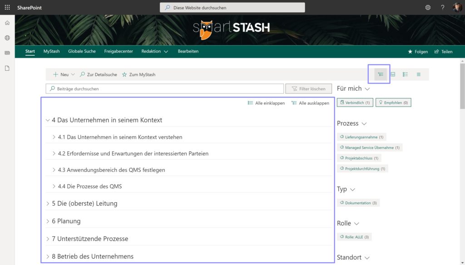Click Alle einklappen to collapse all
Image resolution: width=465 pixels, height=265 pixels.
tap(266, 103)
